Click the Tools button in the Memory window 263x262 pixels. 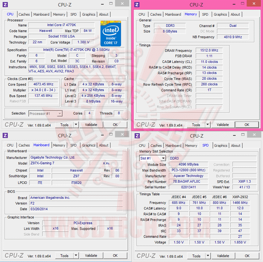(196, 125)
